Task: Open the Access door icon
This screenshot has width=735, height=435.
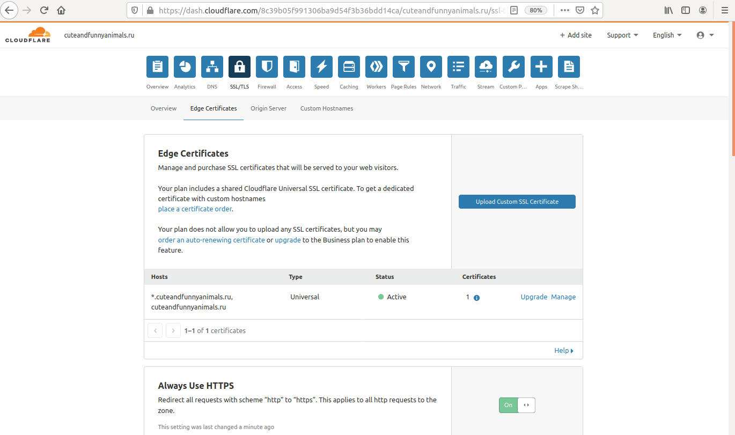Action: tap(294, 67)
